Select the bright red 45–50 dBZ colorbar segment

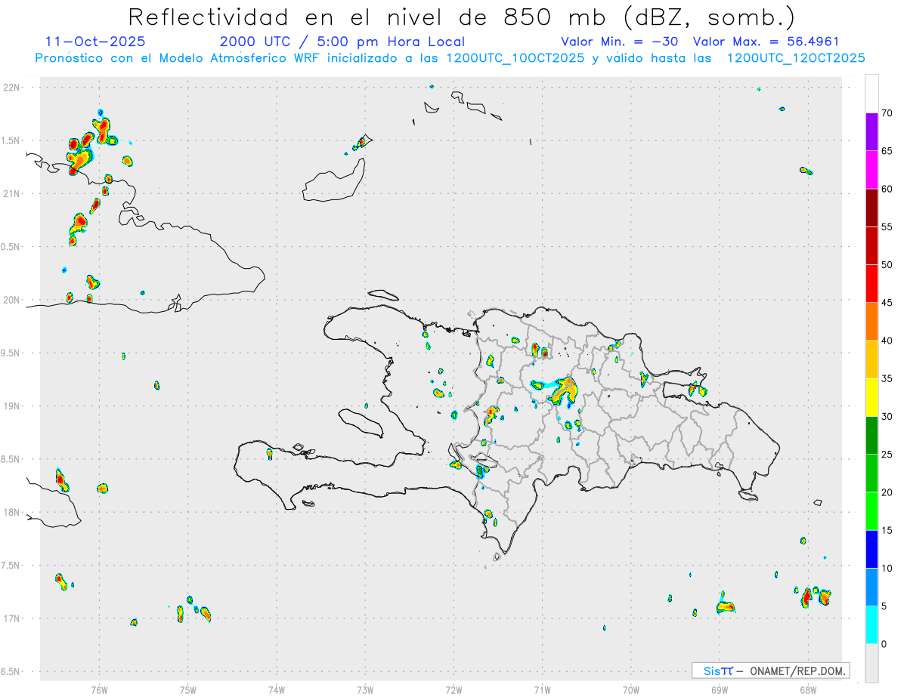coord(871,284)
